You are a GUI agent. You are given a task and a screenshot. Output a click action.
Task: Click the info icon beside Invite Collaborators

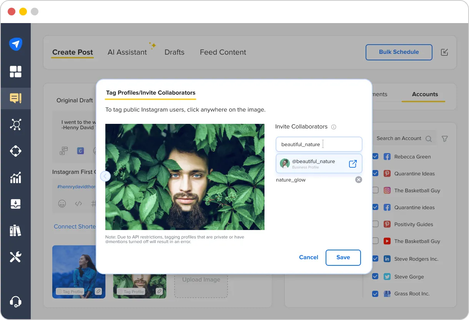click(334, 127)
